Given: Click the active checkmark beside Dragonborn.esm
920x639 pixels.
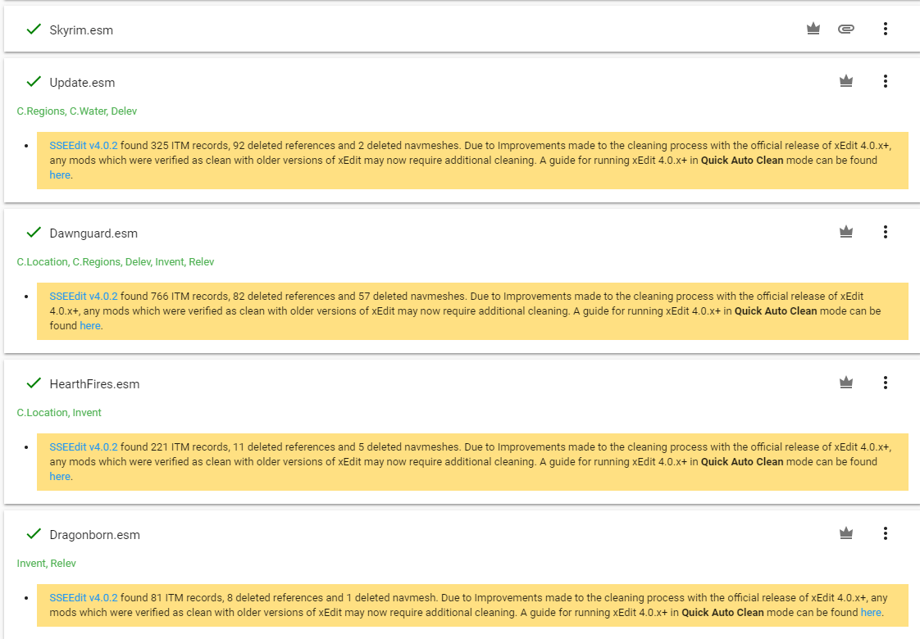Looking at the screenshot, I should pyautogui.click(x=34, y=534).
